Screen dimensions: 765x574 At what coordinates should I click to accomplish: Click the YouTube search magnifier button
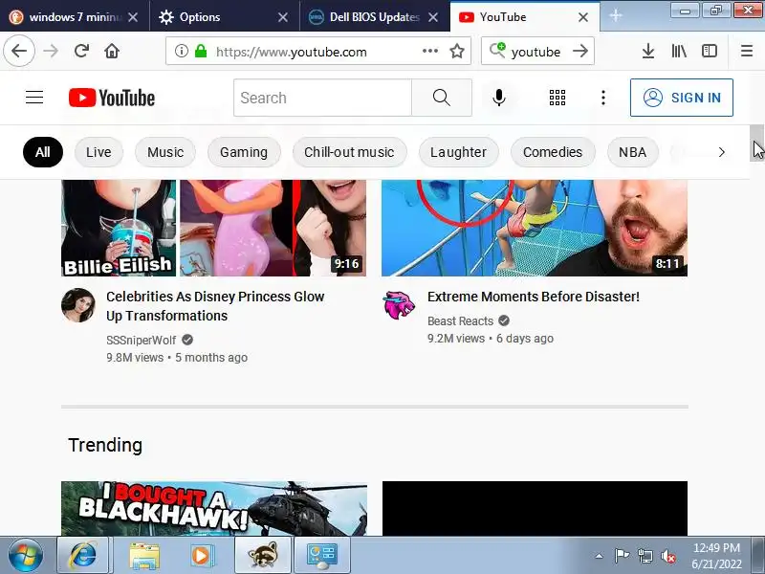442,98
